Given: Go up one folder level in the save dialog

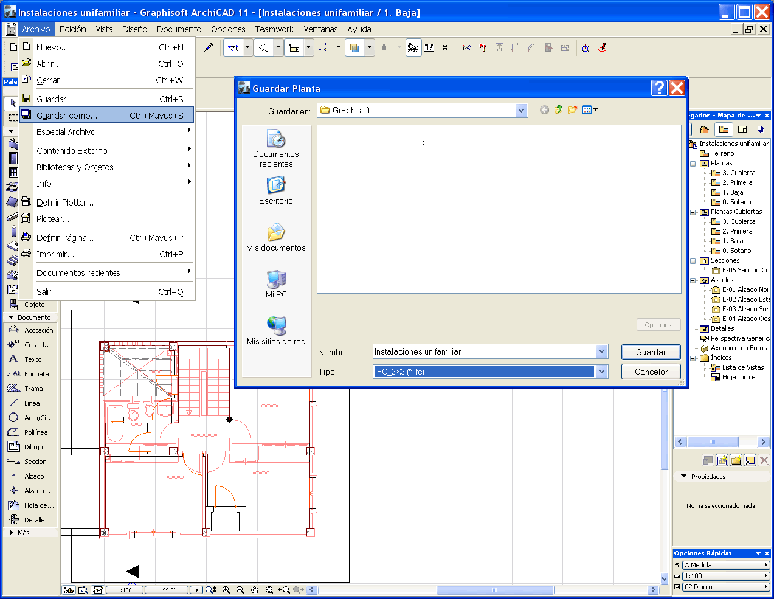Looking at the screenshot, I should tap(558, 110).
